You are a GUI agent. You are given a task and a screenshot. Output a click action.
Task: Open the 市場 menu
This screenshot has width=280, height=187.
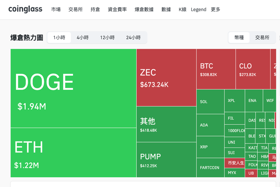56,9
